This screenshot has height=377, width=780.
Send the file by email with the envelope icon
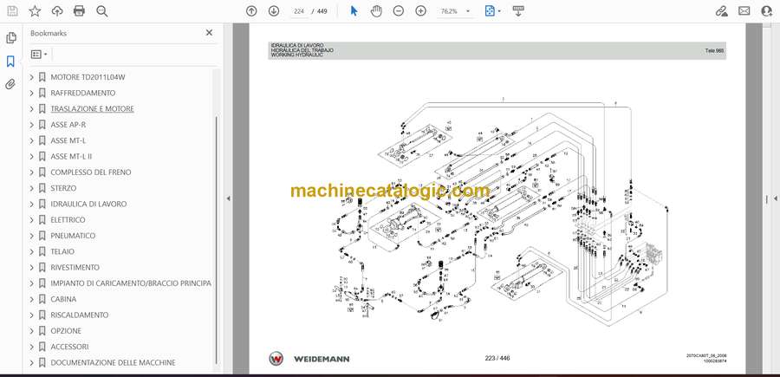coord(744,11)
